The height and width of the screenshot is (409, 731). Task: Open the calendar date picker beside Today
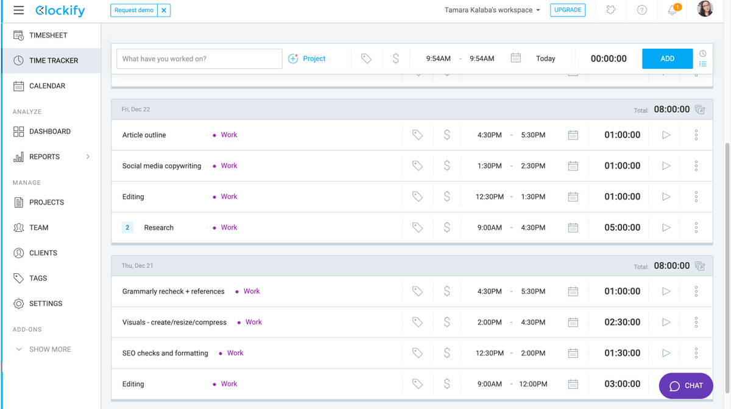click(515, 58)
